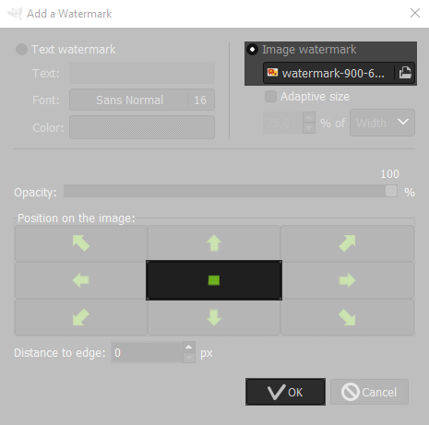429x425 pixels.
Task: Open the Width dropdown
Action: point(382,123)
